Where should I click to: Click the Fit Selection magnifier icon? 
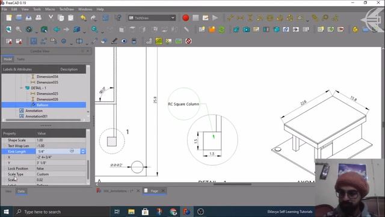19,30
